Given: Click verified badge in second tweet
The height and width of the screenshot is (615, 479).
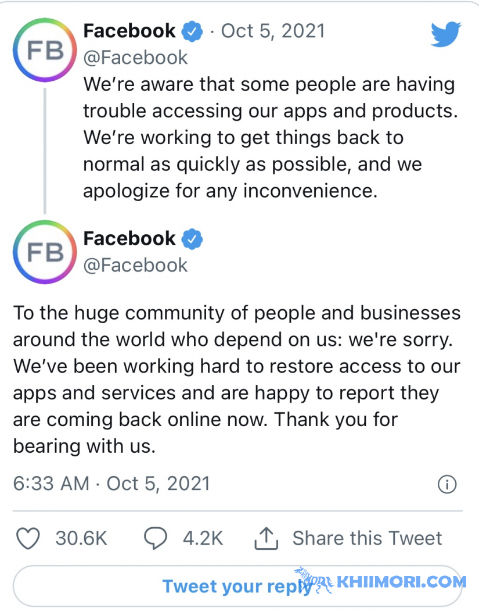Looking at the screenshot, I should (192, 239).
